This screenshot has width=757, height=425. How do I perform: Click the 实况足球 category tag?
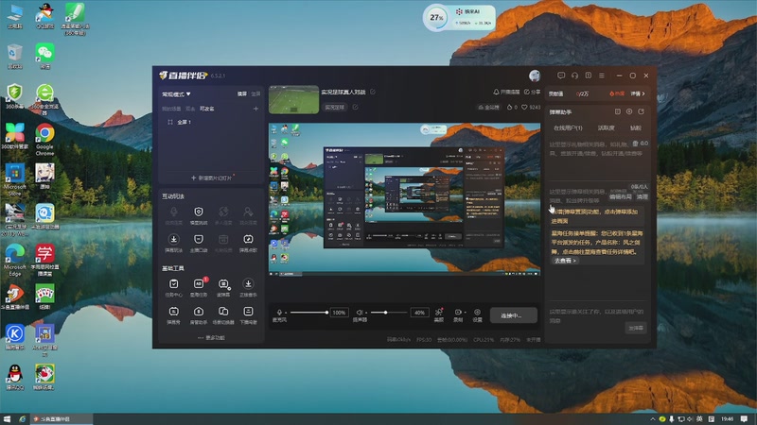coord(334,107)
